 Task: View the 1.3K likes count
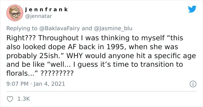tap(23, 99)
